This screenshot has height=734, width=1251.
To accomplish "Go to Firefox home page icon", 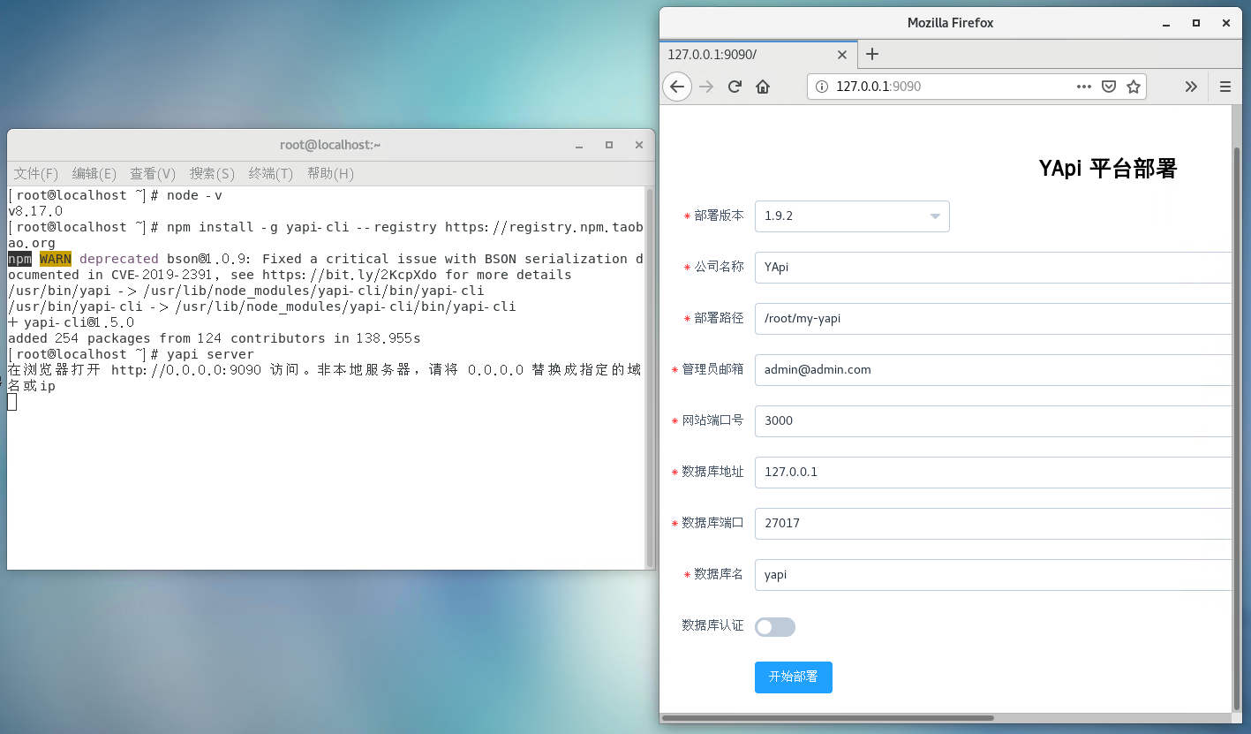I will (x=763, y=87).
